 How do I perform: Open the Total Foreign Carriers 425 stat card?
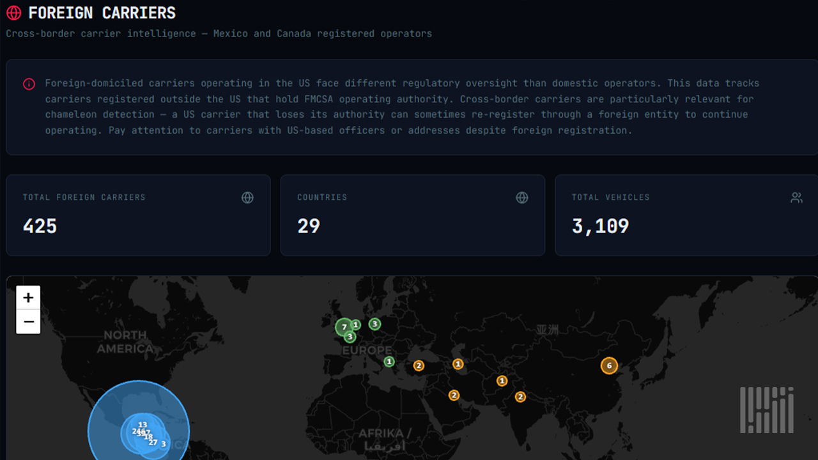[x=138, y=215]
